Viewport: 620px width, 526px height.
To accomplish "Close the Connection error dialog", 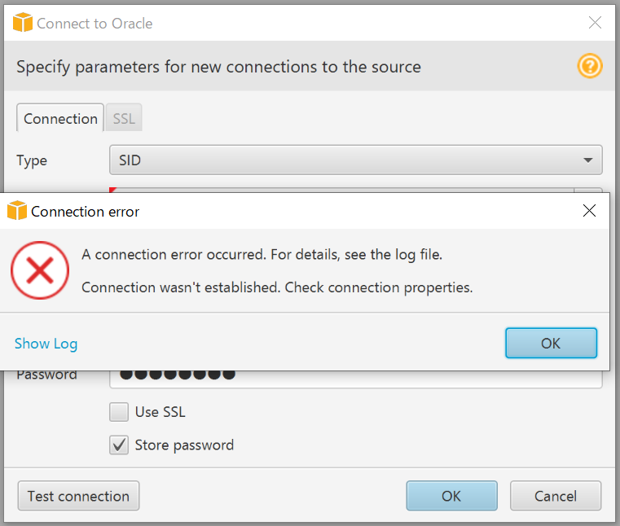I will (589, 211).
